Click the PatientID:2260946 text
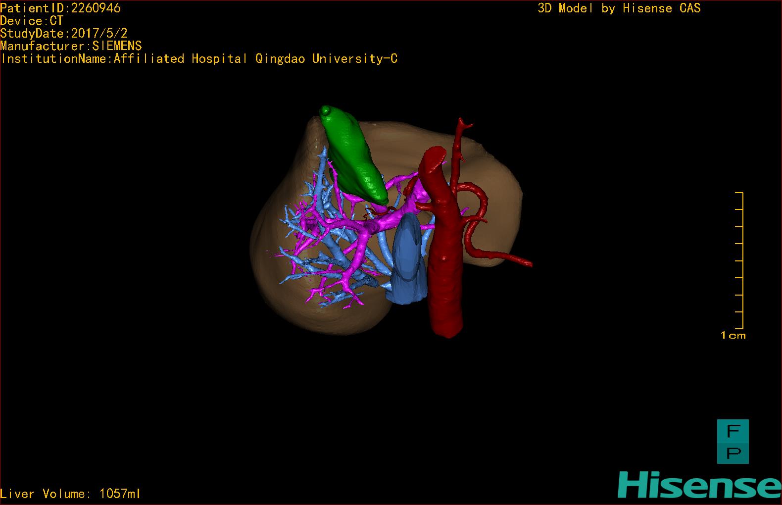782x505 pixels. pyautogui.click(x=60, y=8)
